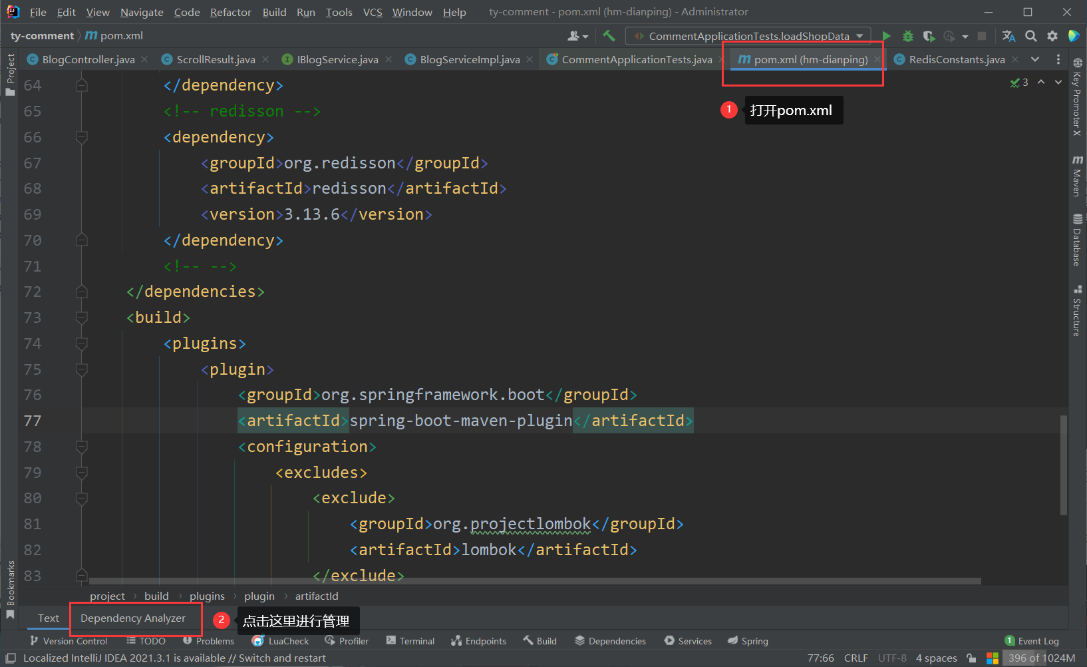
Task: Open the Profiler panel
Action: [347, 641]
